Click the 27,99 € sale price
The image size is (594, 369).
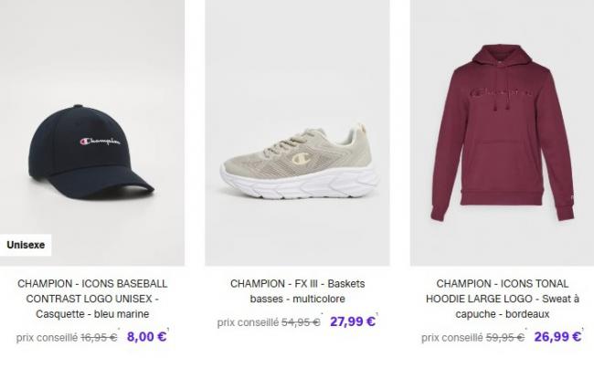[x=353, y=322]
